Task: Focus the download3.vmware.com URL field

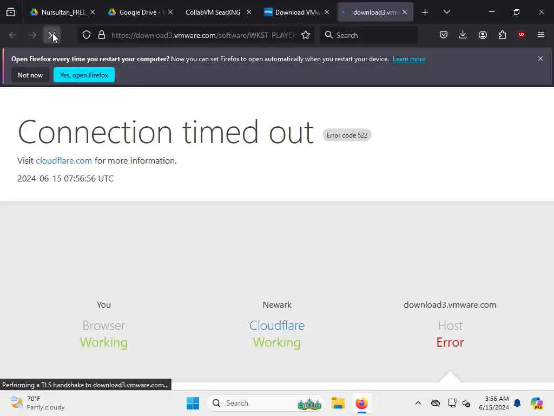Action: click(x=202, y=35)
